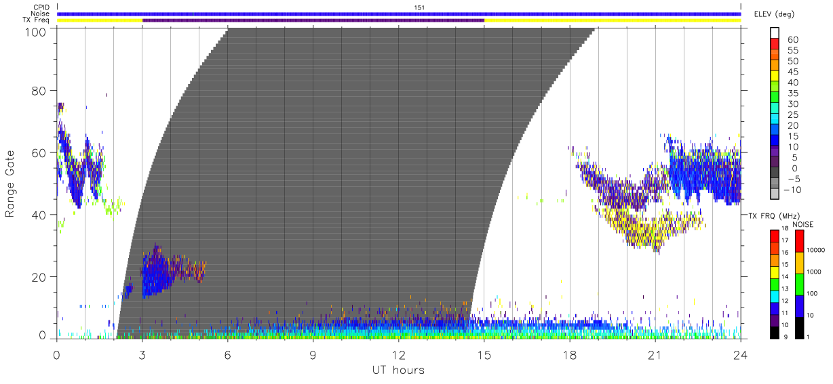The height and width of the screenshot is (384, 833).
Task: Click the 55 label on the ELEV scale
Action: [x=794, y=51]
